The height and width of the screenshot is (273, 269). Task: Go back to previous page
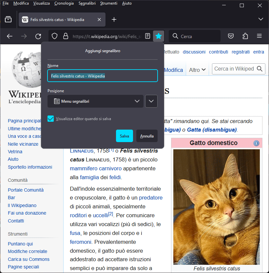[10, 36]
